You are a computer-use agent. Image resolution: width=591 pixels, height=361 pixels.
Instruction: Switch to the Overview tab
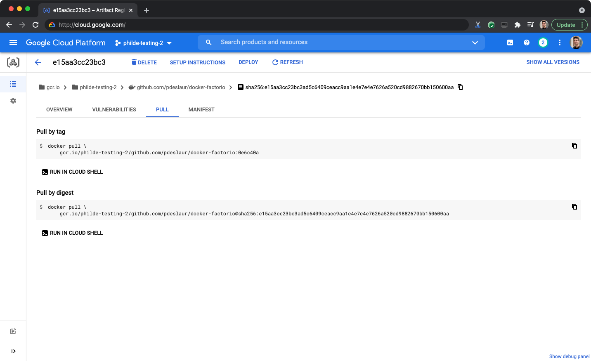59,110
